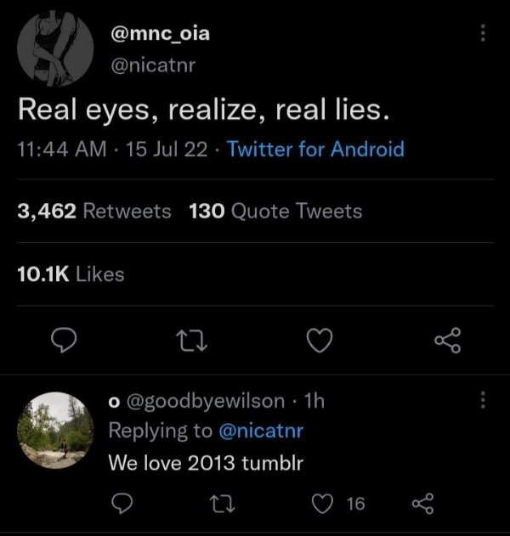The width and height of the screenshot is (510, 536).
Task: Share goodbyewilson's reply via share icon
Action: 422,504
